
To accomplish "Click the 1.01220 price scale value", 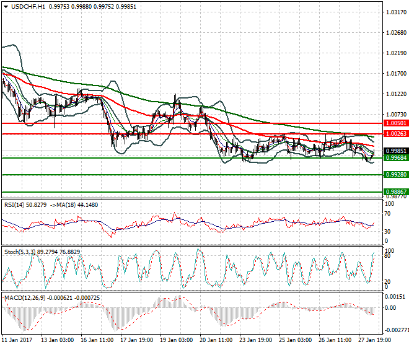I will click(x=396, y=94).
